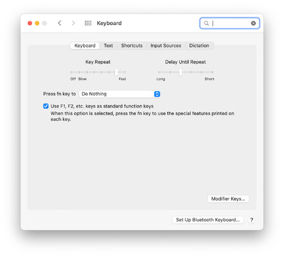Switch to the Keyboard tab

(x=85, y=46)
